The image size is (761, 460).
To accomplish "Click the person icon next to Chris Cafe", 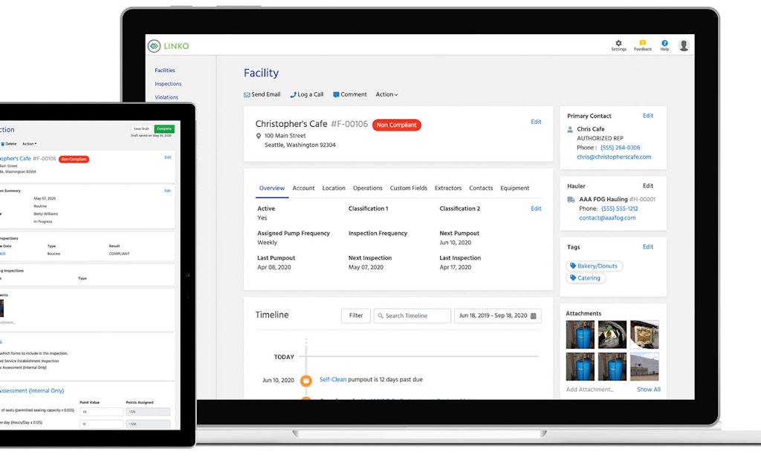I will [x=570, y=129].
